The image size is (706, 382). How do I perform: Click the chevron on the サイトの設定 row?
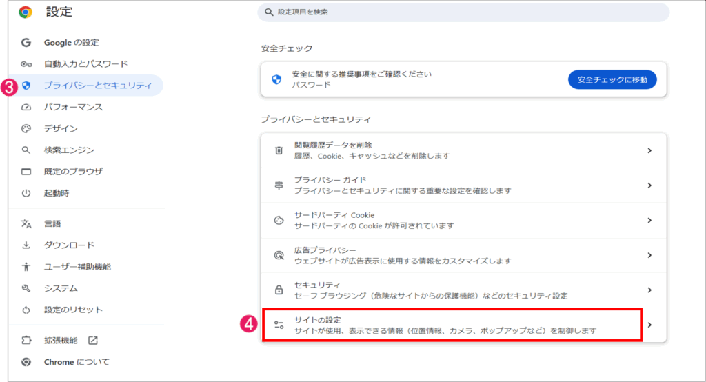click(649, 325)
